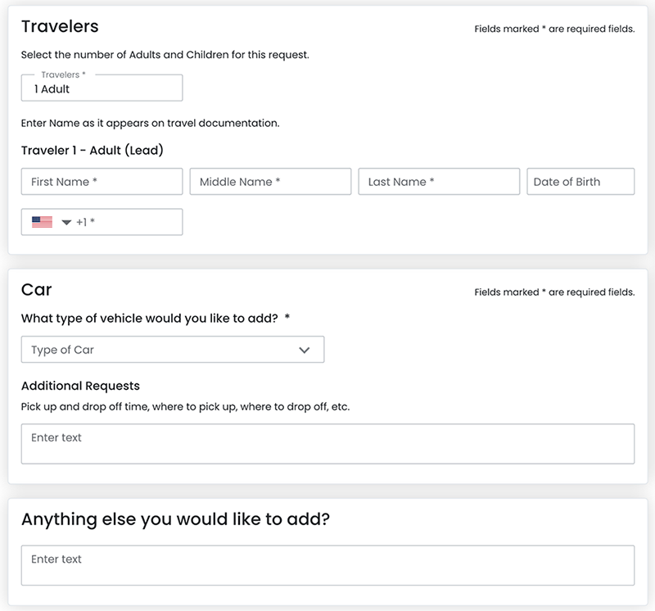
Task: Click the First Name field
Action: (102, 182)
